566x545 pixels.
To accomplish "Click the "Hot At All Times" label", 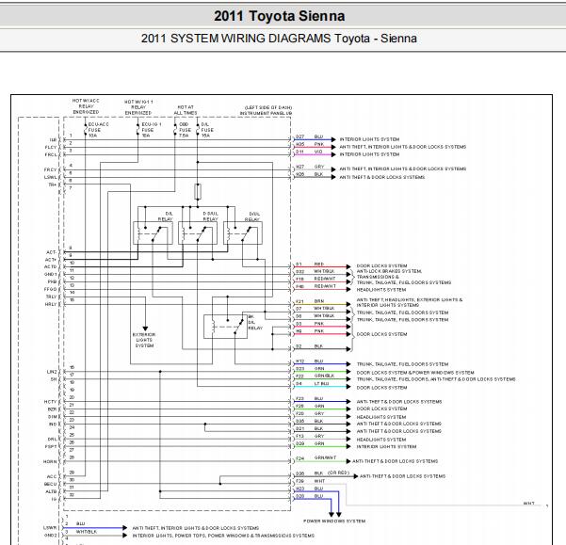I will point(186,110).
